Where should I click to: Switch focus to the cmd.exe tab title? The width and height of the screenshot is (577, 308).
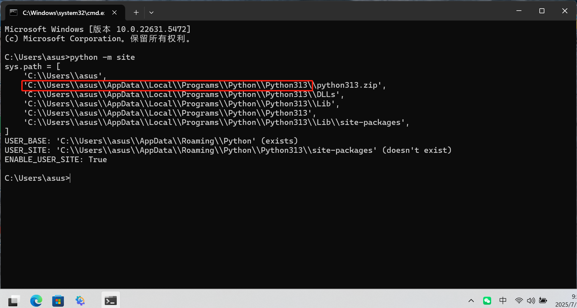63,13
